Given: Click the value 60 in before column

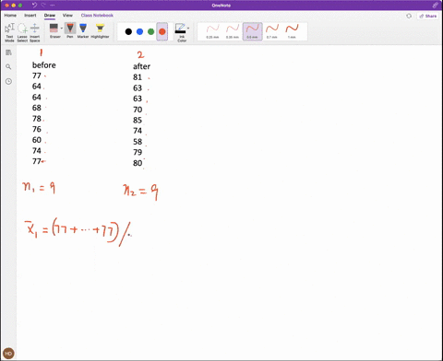Looking at the screenshot, I should pyautogui.click(x=37, y=140).
